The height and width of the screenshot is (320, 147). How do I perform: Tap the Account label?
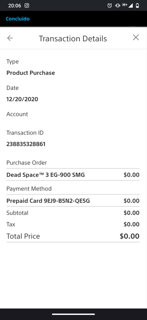point(17,114)
